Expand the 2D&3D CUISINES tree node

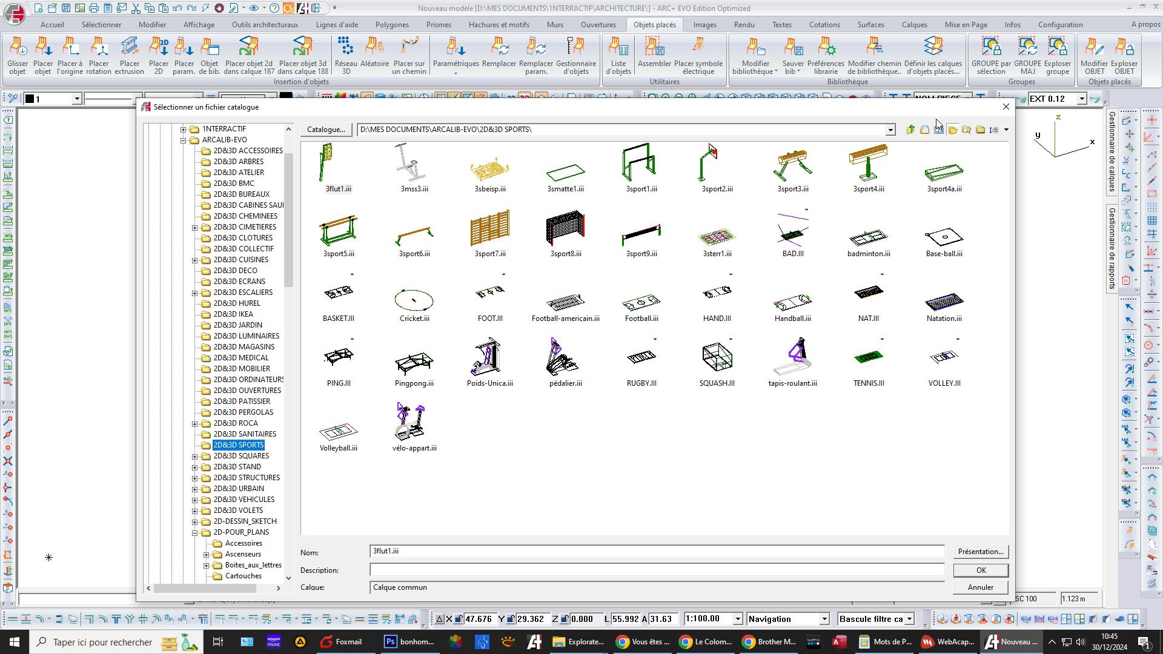click(x=195, y=260)
